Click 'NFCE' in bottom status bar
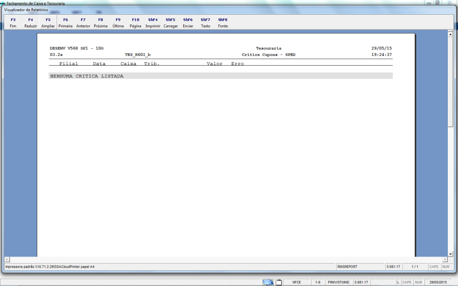Viewport: 458px width, 286px height. click(297, 282)
